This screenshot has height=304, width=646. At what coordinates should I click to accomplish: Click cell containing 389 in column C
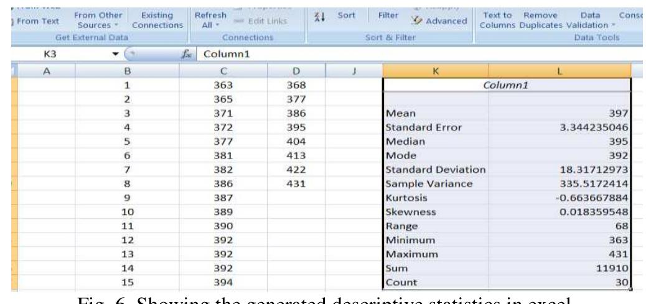pos(223,212)
